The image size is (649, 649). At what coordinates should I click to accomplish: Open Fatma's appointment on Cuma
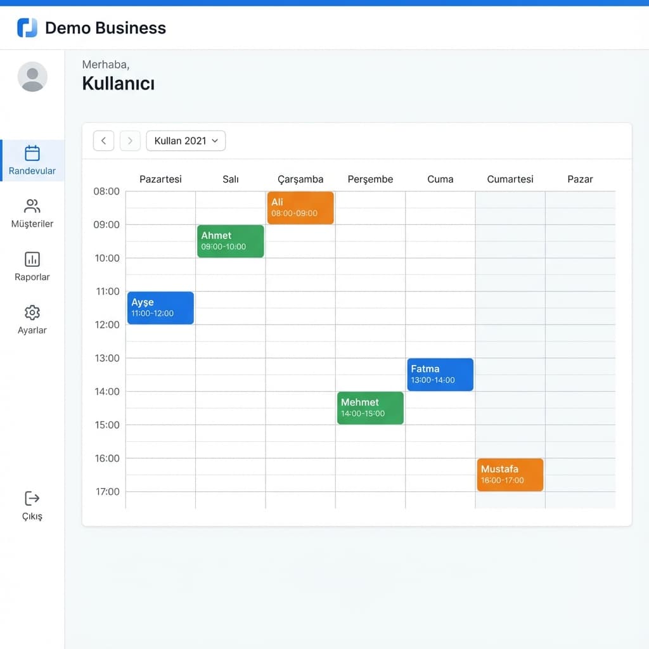pos(440,375)
